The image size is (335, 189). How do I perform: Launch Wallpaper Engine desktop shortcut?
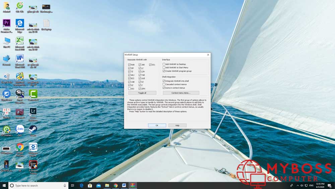click(x=33, y=147)
